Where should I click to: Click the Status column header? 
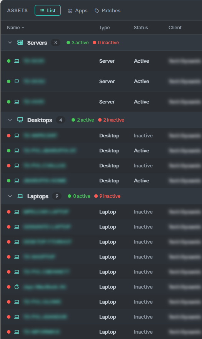point(141,28)
